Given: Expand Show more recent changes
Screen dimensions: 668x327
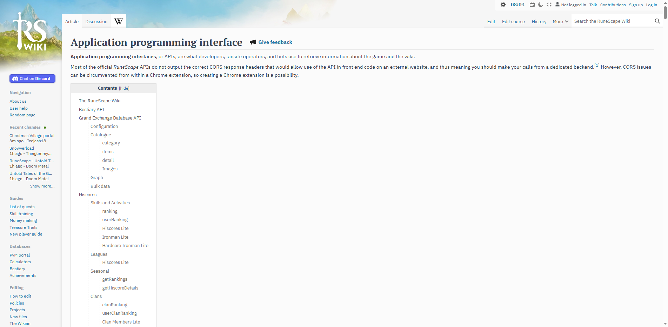Looking at the screenshot, I should (42, 186).
